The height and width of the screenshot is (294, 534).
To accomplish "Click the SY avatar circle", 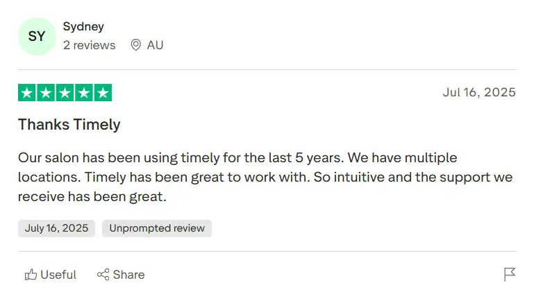I will [36, 37].
